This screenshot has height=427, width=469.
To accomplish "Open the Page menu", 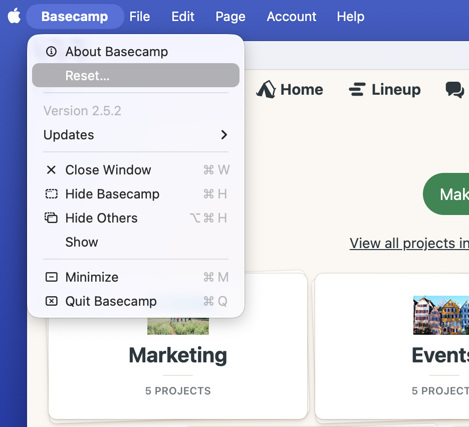I will tap(230, 17).
